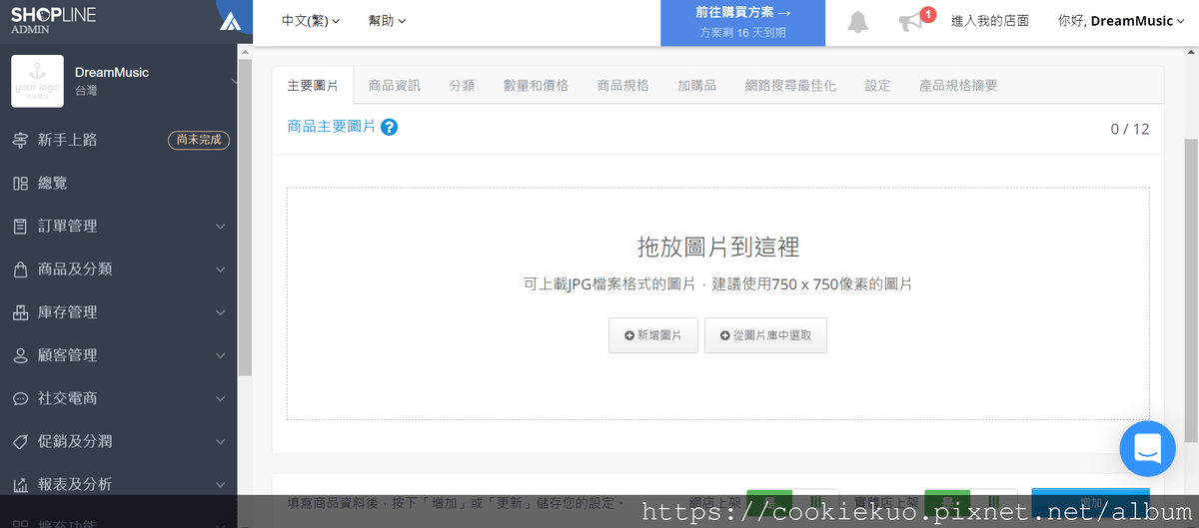1199x528 pixels.
Task: Click the 訂單管理 clipboard icon
Action: (x=21, y=227)
